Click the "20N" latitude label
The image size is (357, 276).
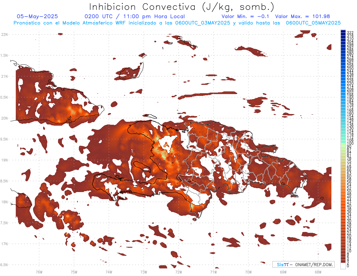4,118
